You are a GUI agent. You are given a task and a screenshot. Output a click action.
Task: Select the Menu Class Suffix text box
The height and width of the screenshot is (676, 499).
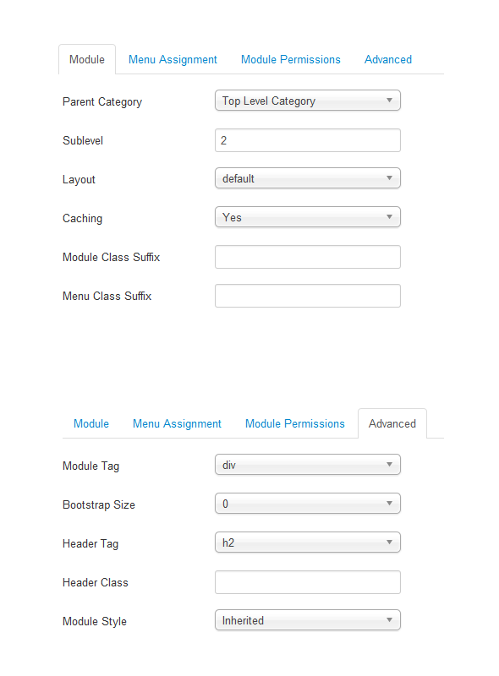(307, 296)
